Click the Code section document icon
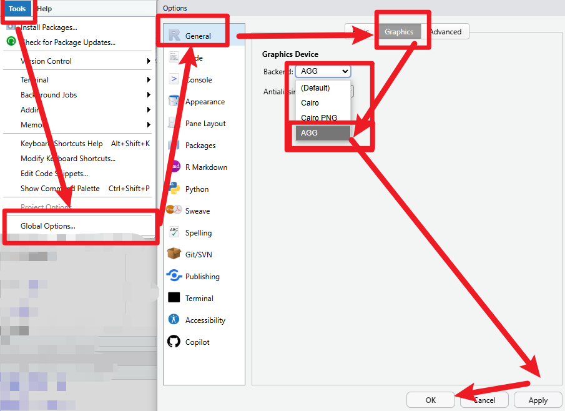 point(174,57)
